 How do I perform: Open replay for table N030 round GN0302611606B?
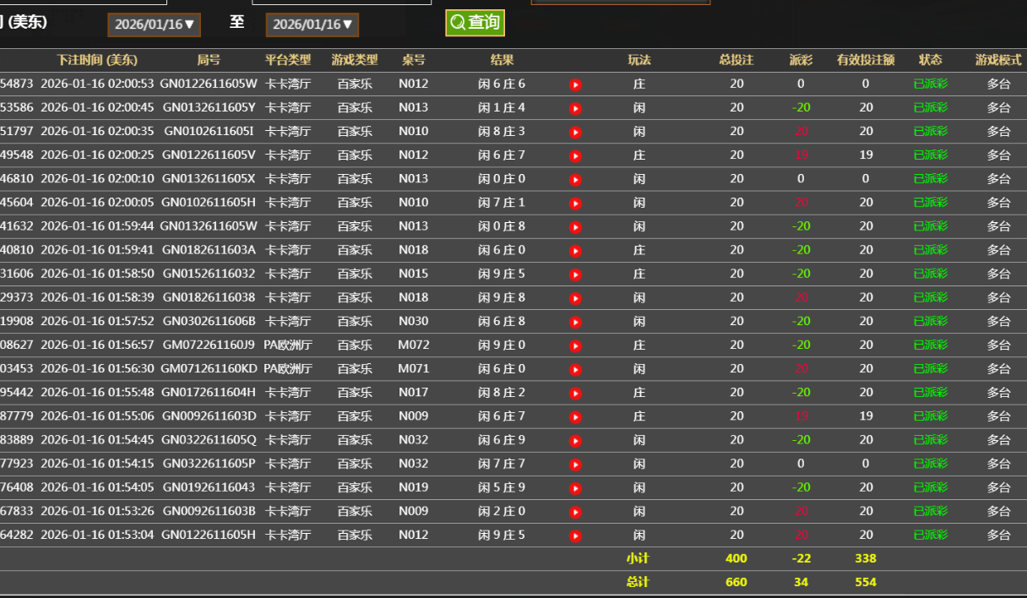575,322
